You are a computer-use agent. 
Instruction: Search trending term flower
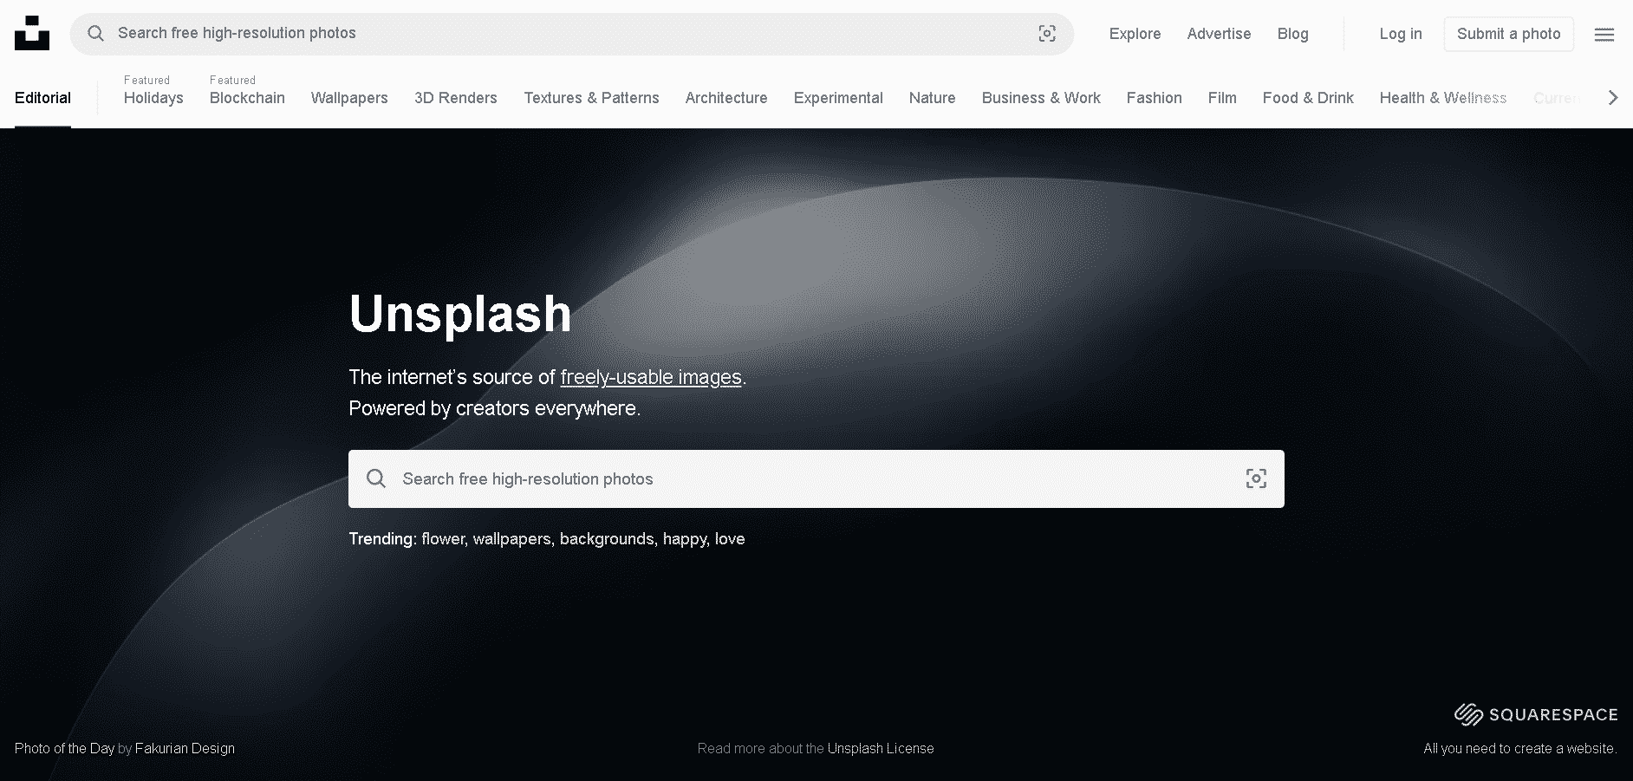pyautogui.click(x=443, y=539)
